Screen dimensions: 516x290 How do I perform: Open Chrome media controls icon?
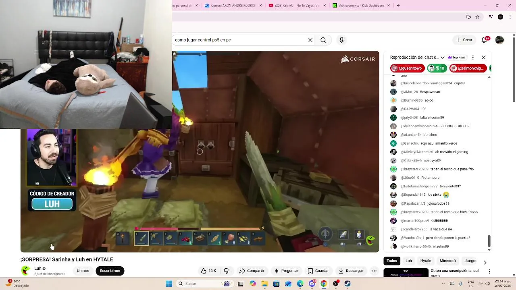(491, 17)
